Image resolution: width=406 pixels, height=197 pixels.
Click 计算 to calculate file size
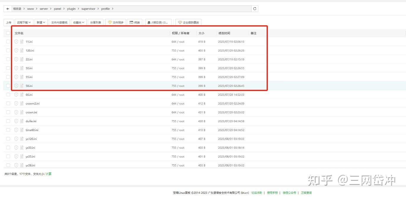pyautogui.click(x=48, y=174)
